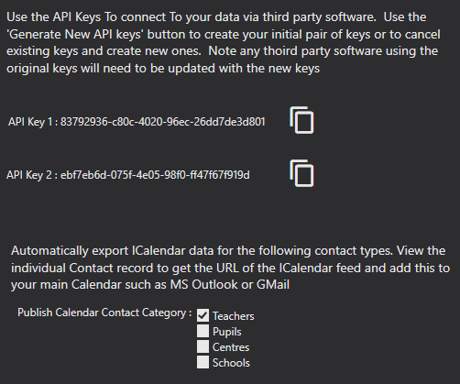Click the 'API Key 1 :' label
Screen dimensions: 460x384
point(33,122)
